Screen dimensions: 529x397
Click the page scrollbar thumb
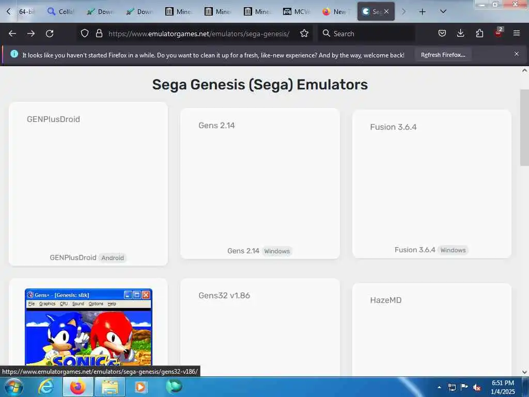524,128
